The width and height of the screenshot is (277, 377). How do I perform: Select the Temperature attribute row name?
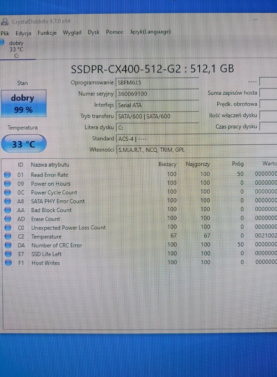(47, 237)
